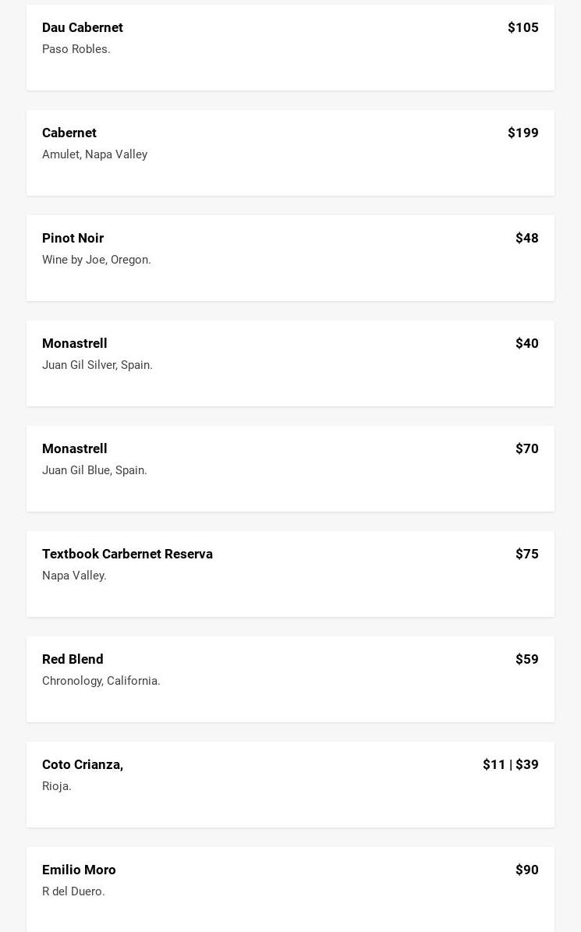Click the $11 | $39 price
The image size is (581, 932).
510,764
